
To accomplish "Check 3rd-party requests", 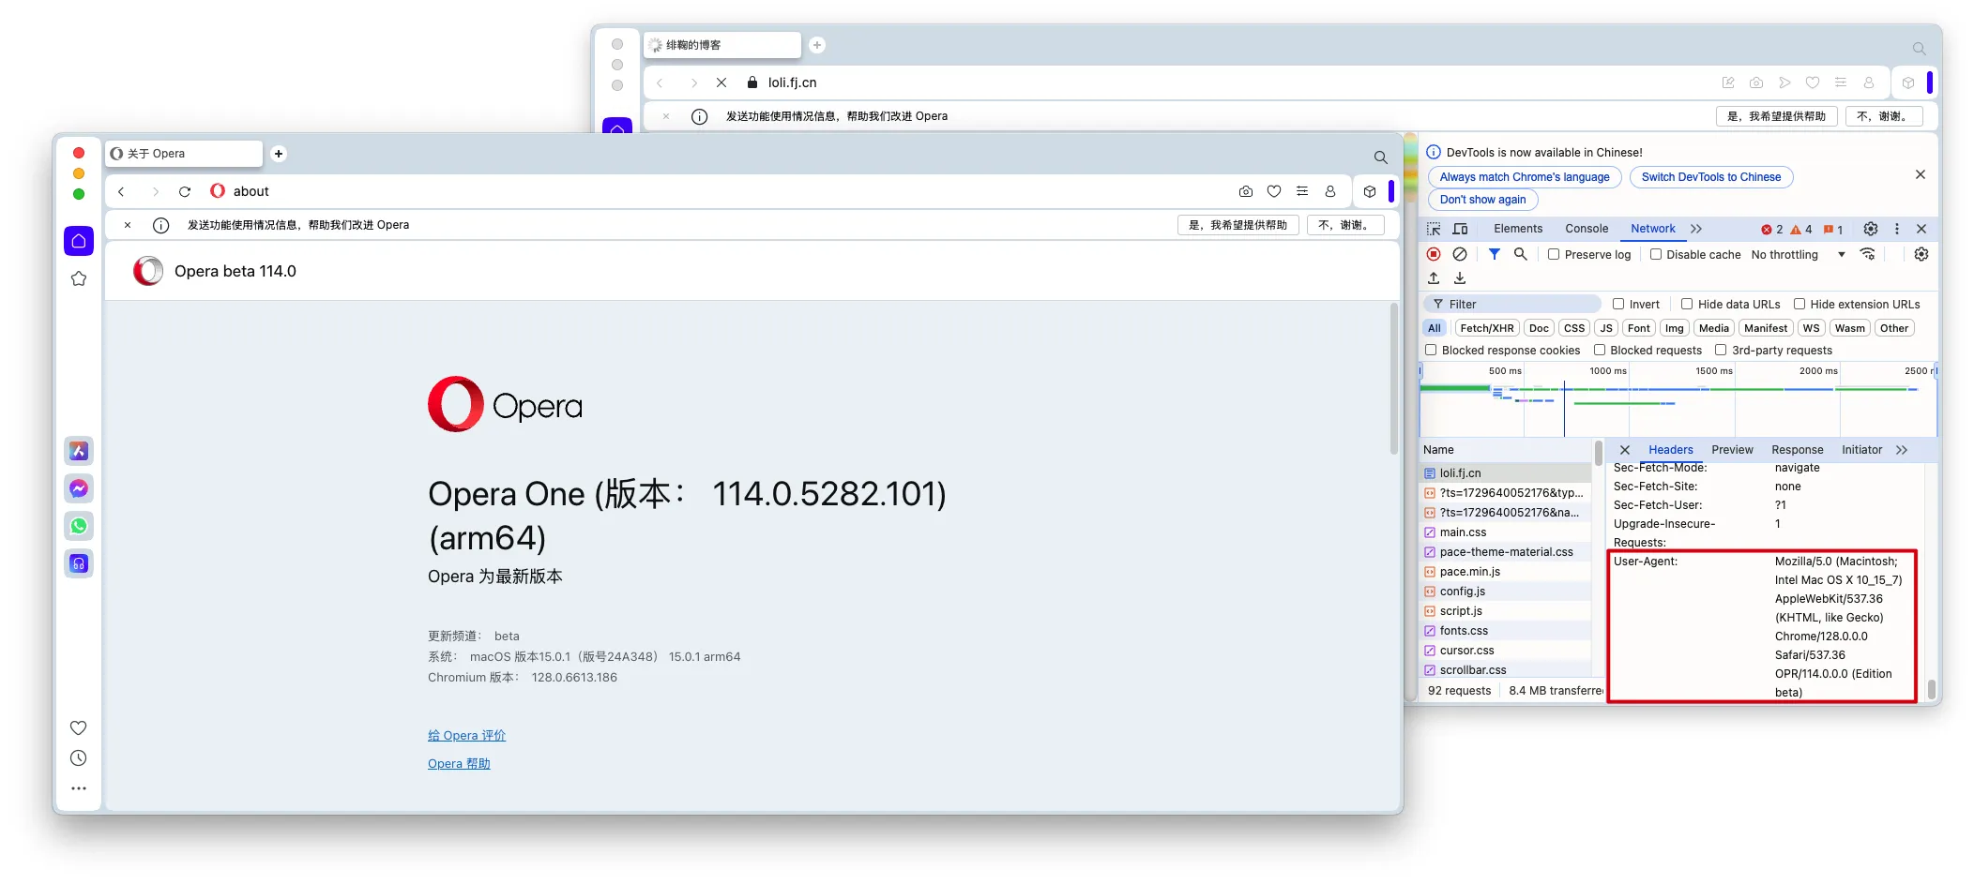I will point(1721,350).
